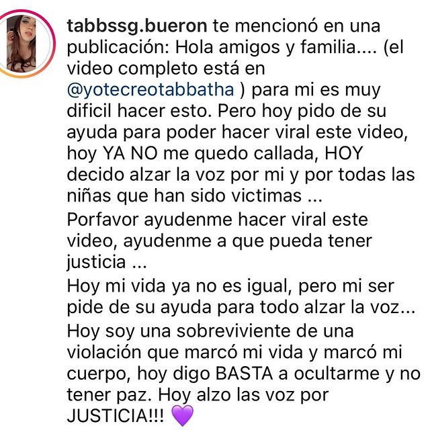This screenshot has height=430, width=430.
Task: Tap 'ayuda para poder hacer viral este video'
Action: [237, 132]
